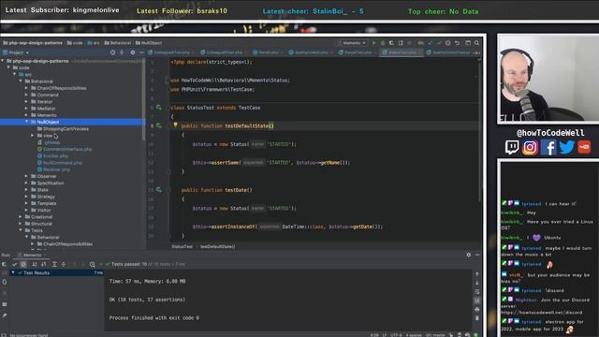Expand the Command folder
This screenshot has width=599, height=337.
coord(27,95)
